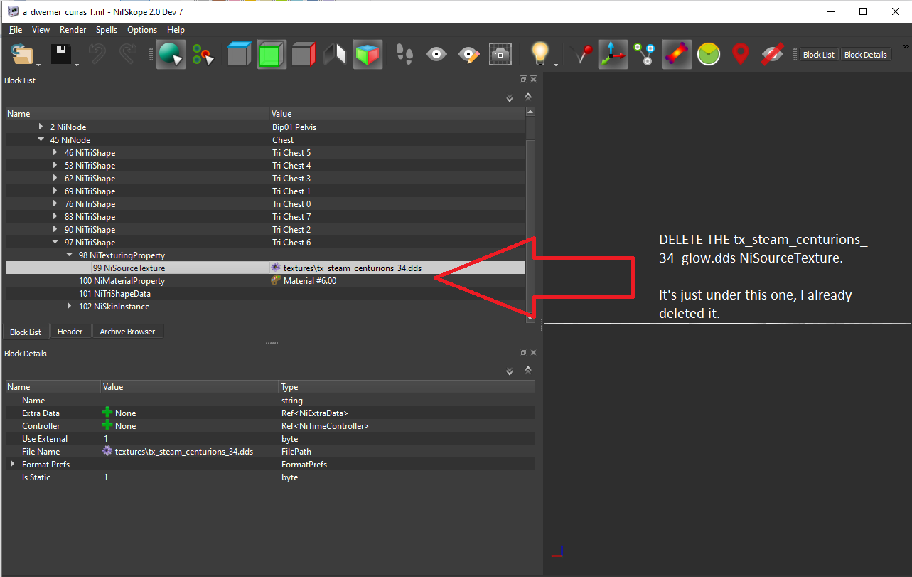Click the multicolor user view cube icon
The width and height of the screenshot is (912, 577).
pyautogui.click(x=368, y=55)
